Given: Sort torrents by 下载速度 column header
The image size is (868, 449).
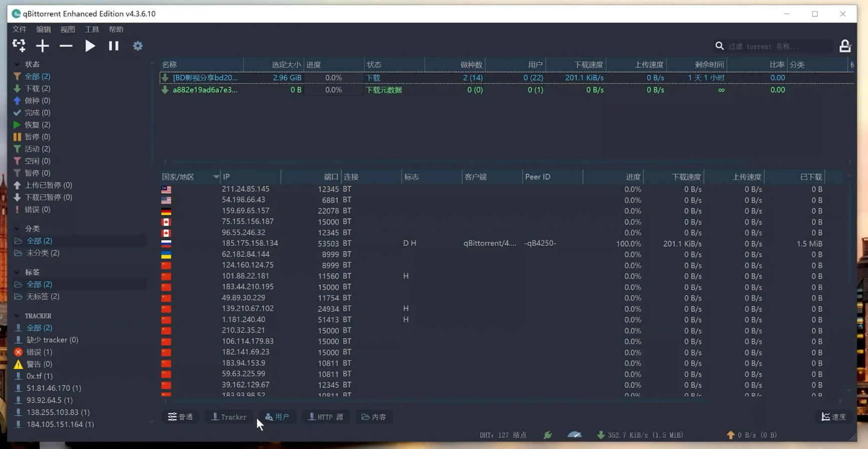Looking at the screenshot, I should (x=575, y=65).
